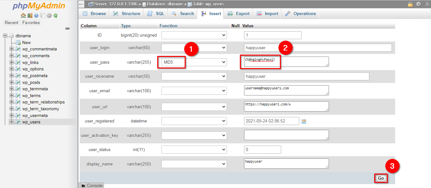Click New under dbname in tree
This screenshot has height=188, width=431.
pyautogui.click(x=26, y=42)
